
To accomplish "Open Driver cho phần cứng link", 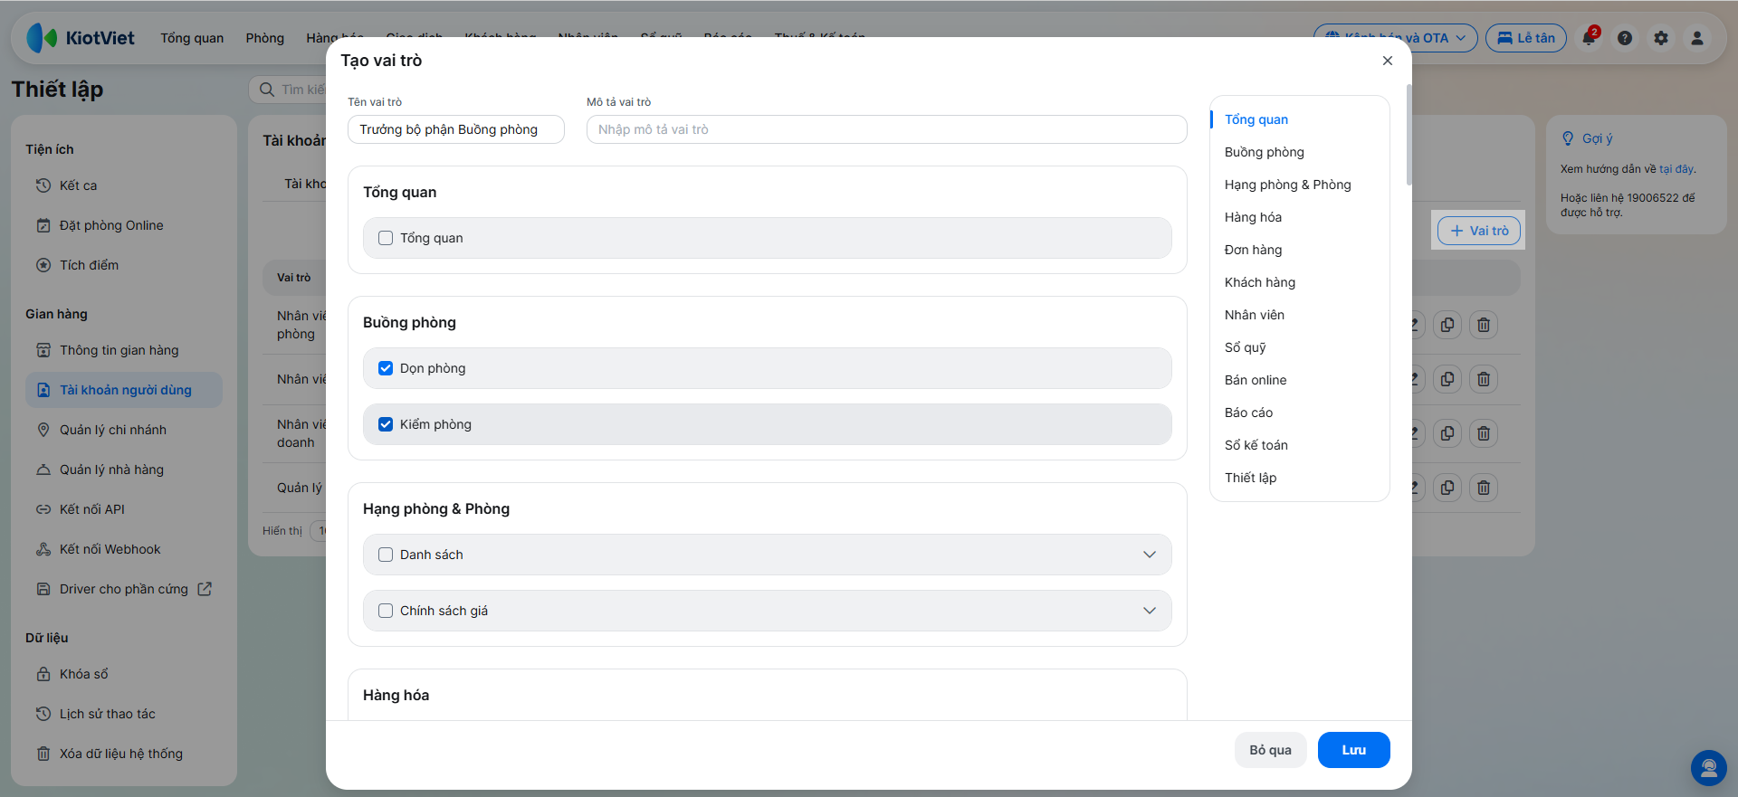I will tap(124, 589).
